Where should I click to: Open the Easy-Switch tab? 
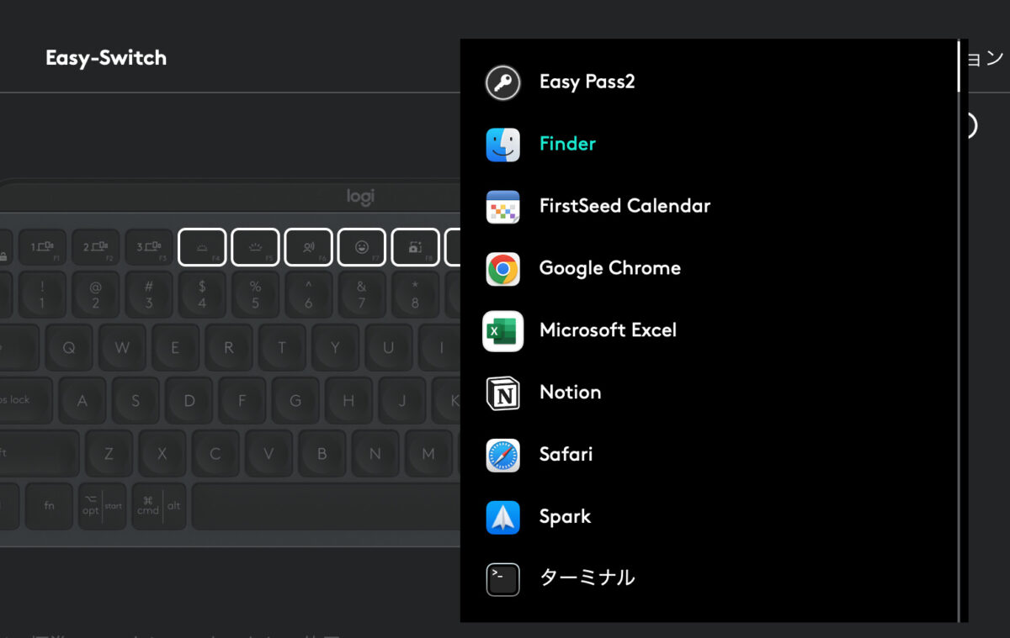pos(106,58)
